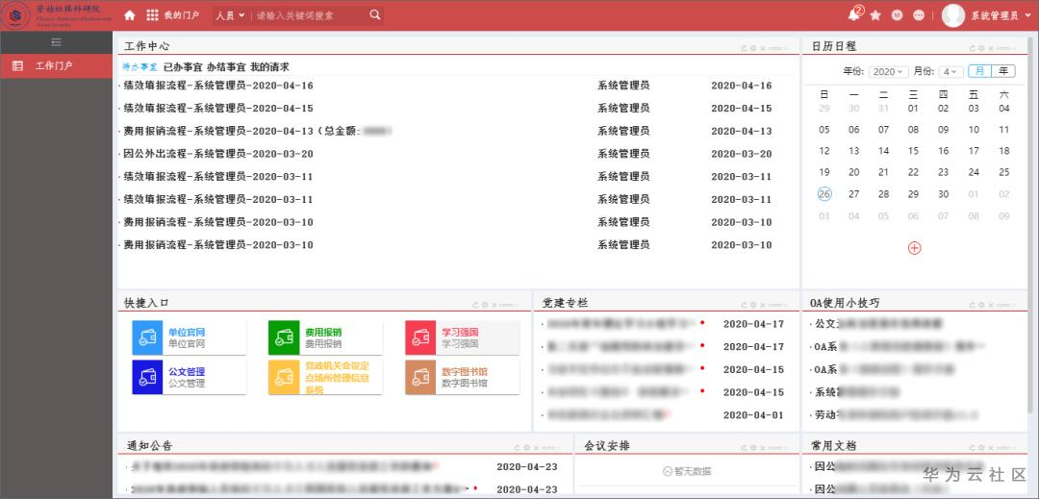Click the search magnifier icon
Screen dimensions: 1039x499
click(x=375, y=14)
